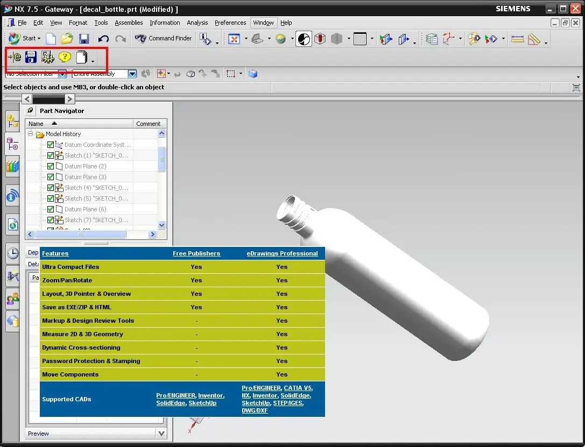The height and width of the screenshot is (447, 585).
Task: Click Part Navigator vertical scrollbar thumb
Action: point(161,159)
